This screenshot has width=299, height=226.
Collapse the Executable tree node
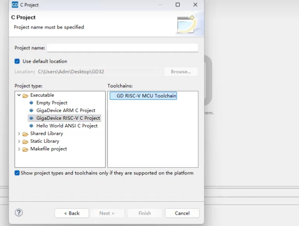click(19, 95)
